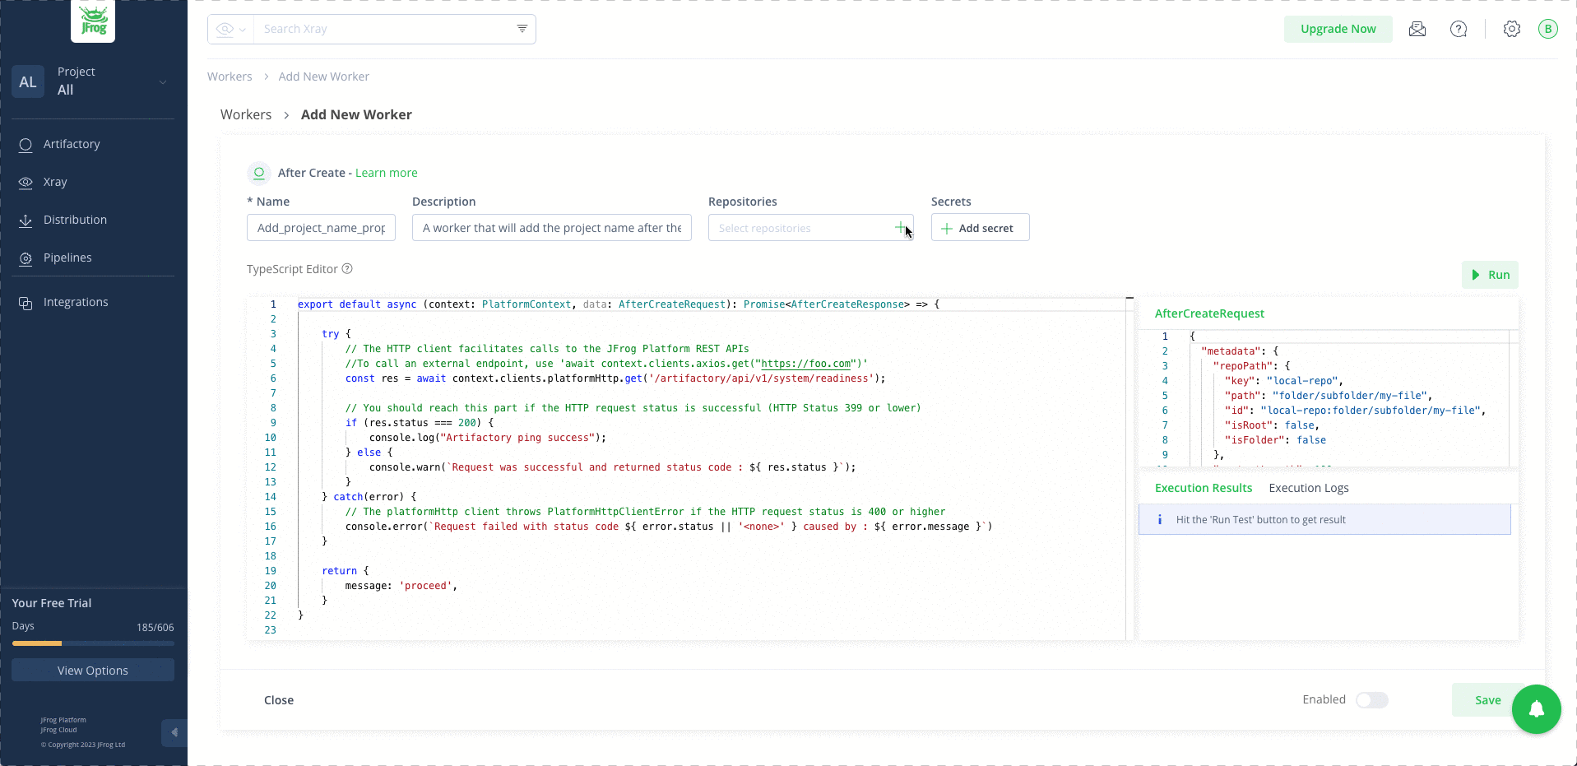Viewport: 1577px width, 766px height.
Task: Click the JFrog logo icon
Action: pyautogui.click(x=93, y=21)
